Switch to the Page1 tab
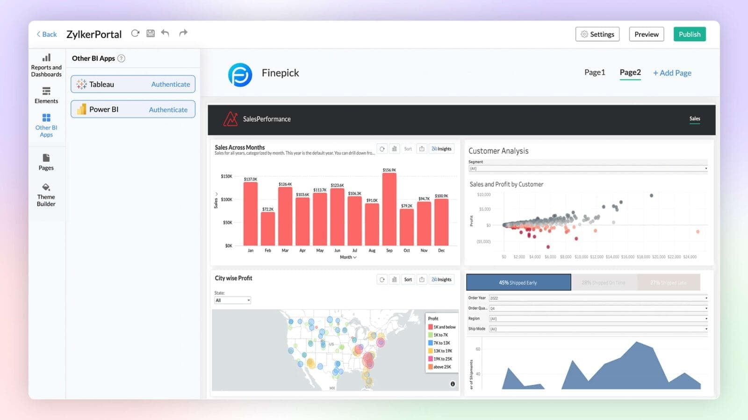The image size is (748, 420). [x=595, y=72]
